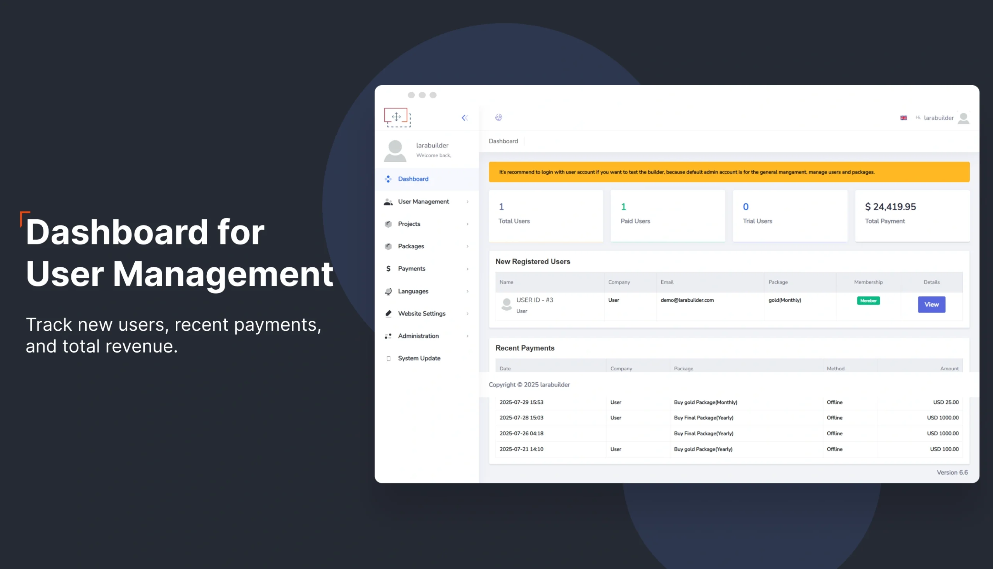The image size is (993, 569).
Task: Open the System Update menu item
Action: (419, 358)
